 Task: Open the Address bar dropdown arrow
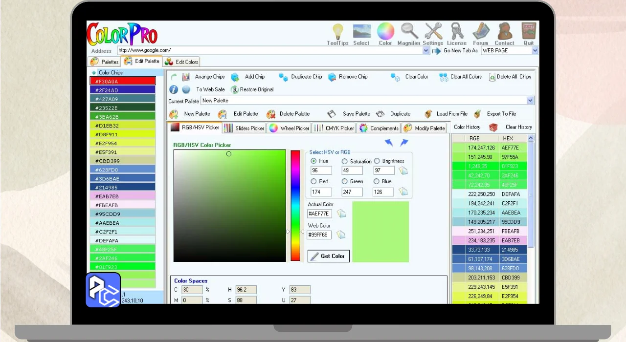(426, 50)
